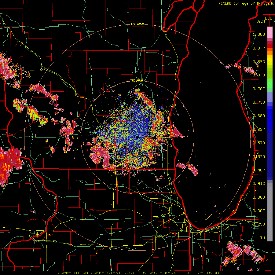Screen dimensions: 275x275
Task: Click the Correlation Coefficient footer caption
Action: pos(139,273)
